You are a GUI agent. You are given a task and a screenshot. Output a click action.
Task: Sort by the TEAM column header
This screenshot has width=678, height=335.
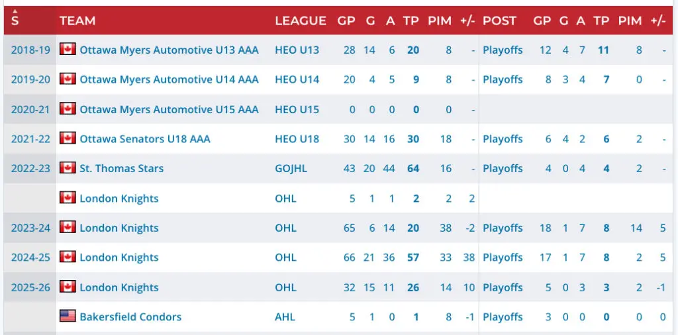[x=77, y=21]
